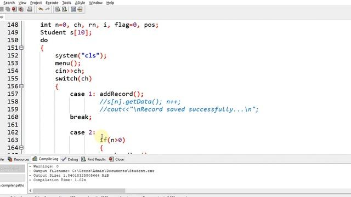
Task: Click the 'Output Size' log line
Action: tap(69, 176)
